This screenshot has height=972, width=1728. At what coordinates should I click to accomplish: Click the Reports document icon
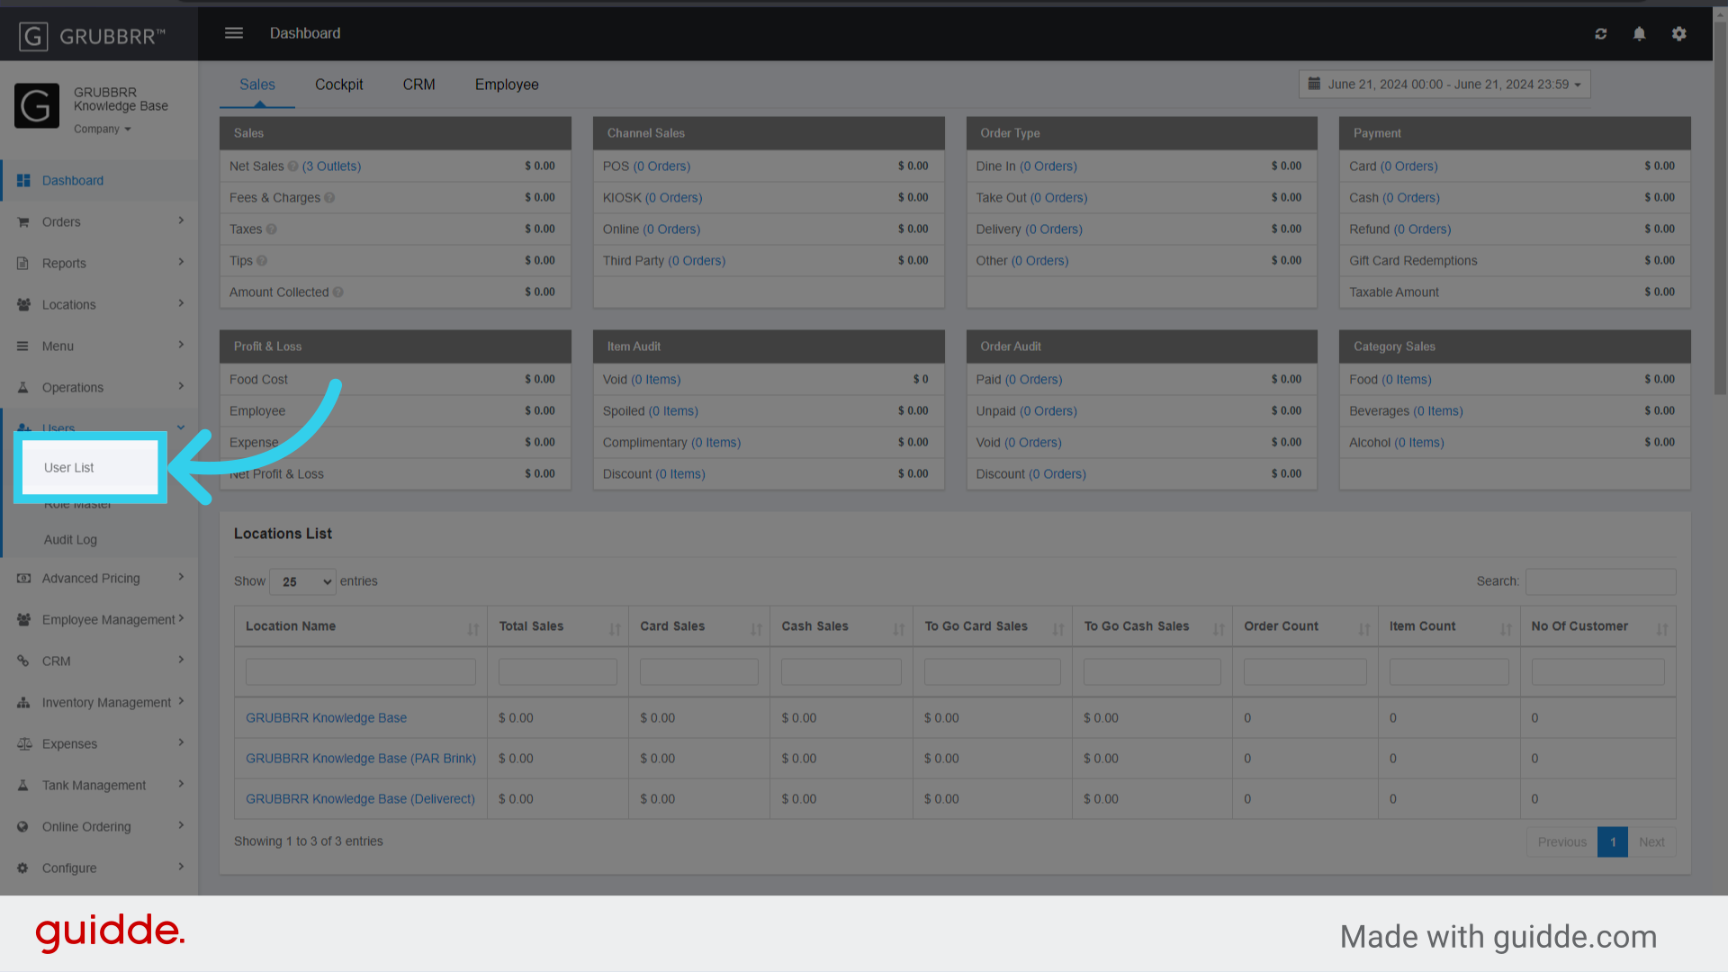[23, 264]
